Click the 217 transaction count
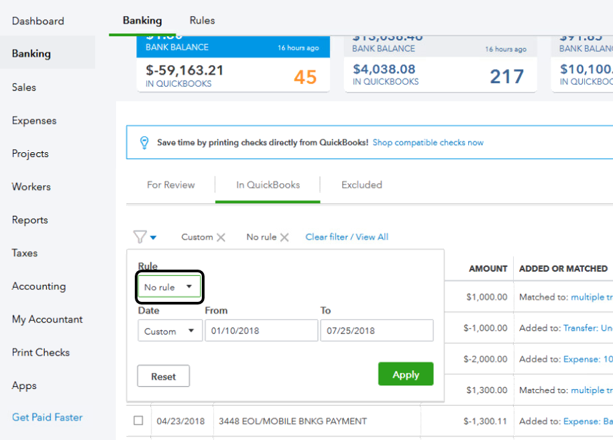 click(506, 76)
